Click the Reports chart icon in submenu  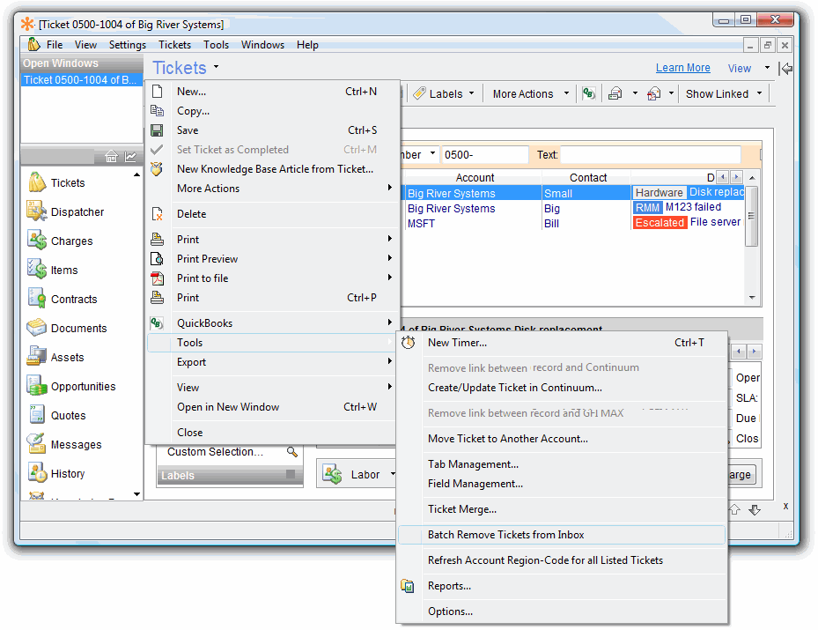click(409, 586)
